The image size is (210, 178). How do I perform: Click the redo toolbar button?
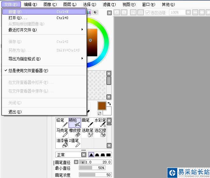pyautogui.click(x=124, y=12)
